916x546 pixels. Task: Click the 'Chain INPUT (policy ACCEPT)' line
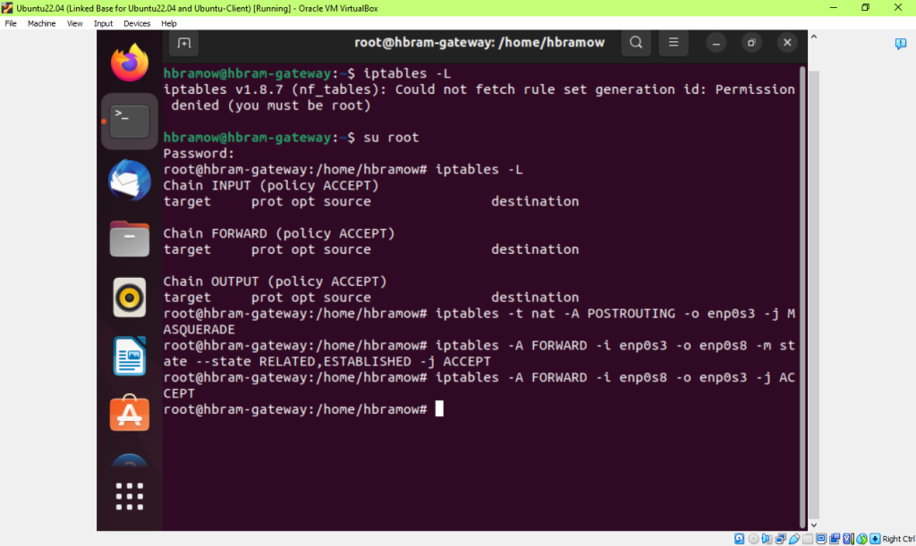[271, 186]
